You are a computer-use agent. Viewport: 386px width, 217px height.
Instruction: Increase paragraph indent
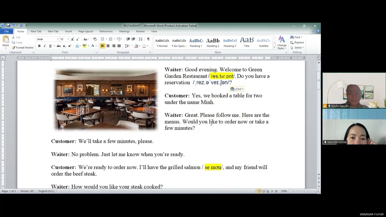pos(133,39)
